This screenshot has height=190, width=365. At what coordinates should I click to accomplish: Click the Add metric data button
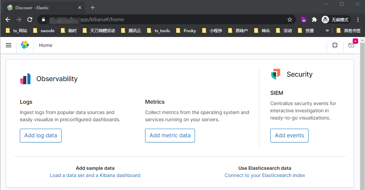[x=170, y=136]
